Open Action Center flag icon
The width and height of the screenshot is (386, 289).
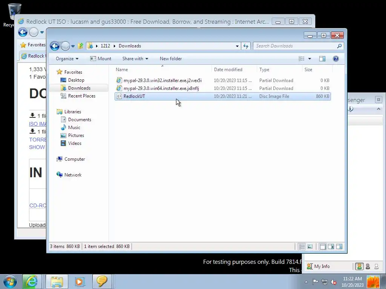[x=315, y=282]
